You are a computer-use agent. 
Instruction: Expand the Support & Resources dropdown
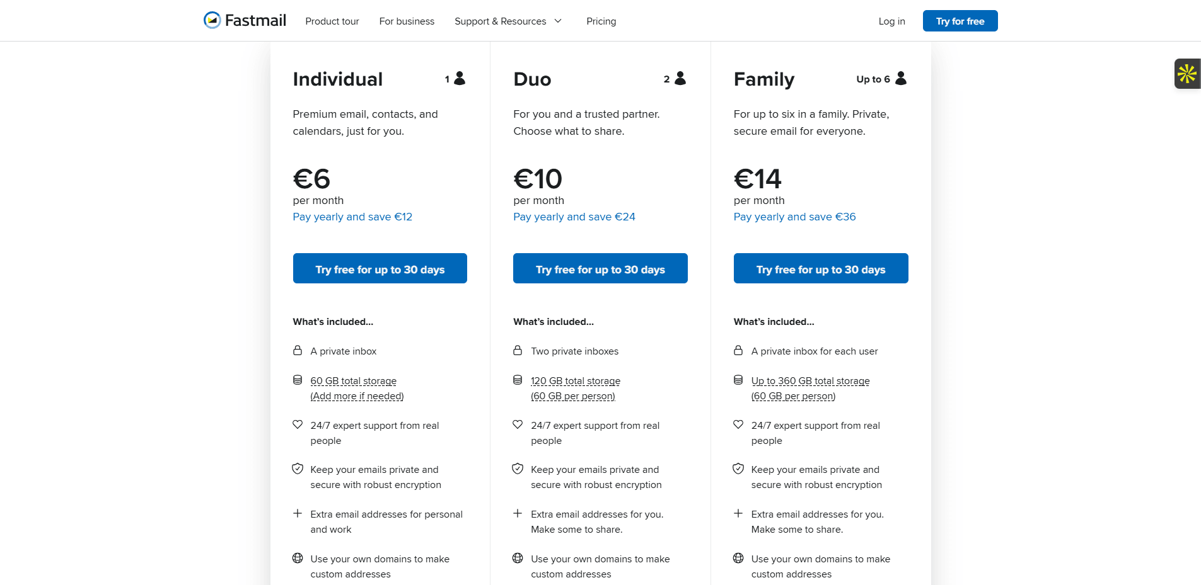point(508,21)
